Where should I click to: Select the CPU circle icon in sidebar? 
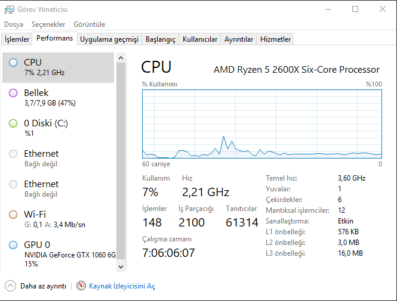tap(13, 63)
